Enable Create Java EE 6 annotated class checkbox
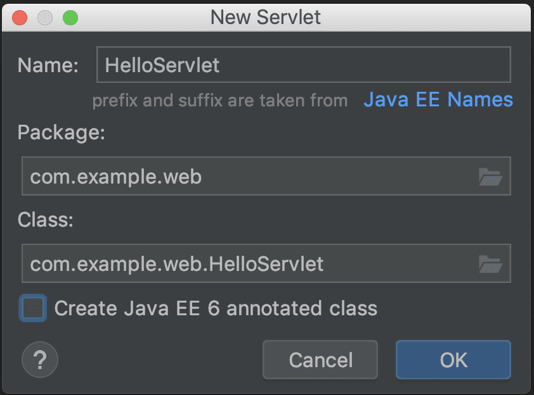Image resolution: width=534 pixels, height=395 pixels. click(33, 308)
